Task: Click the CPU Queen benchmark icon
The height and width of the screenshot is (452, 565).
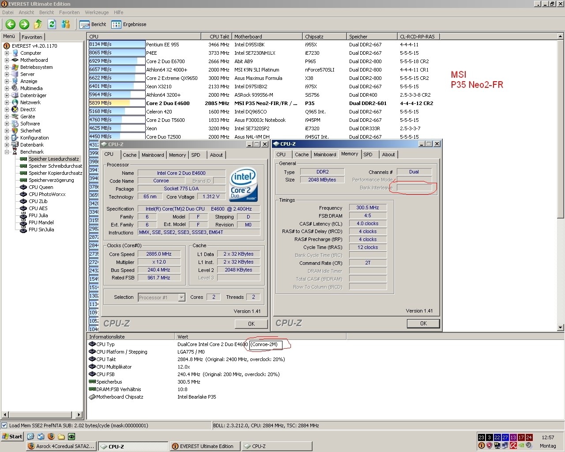Action: (x=23, y=187)
